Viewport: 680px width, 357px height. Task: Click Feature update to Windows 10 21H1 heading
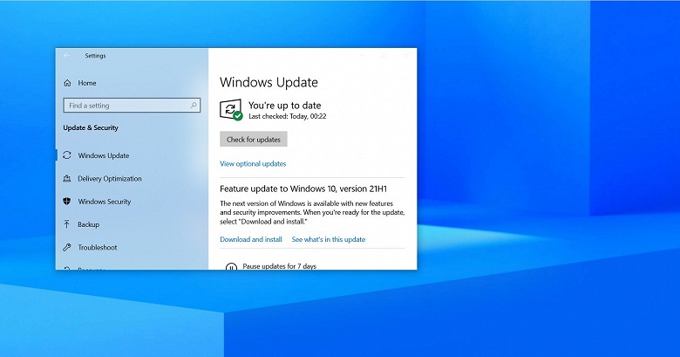(x=303, y=189)
